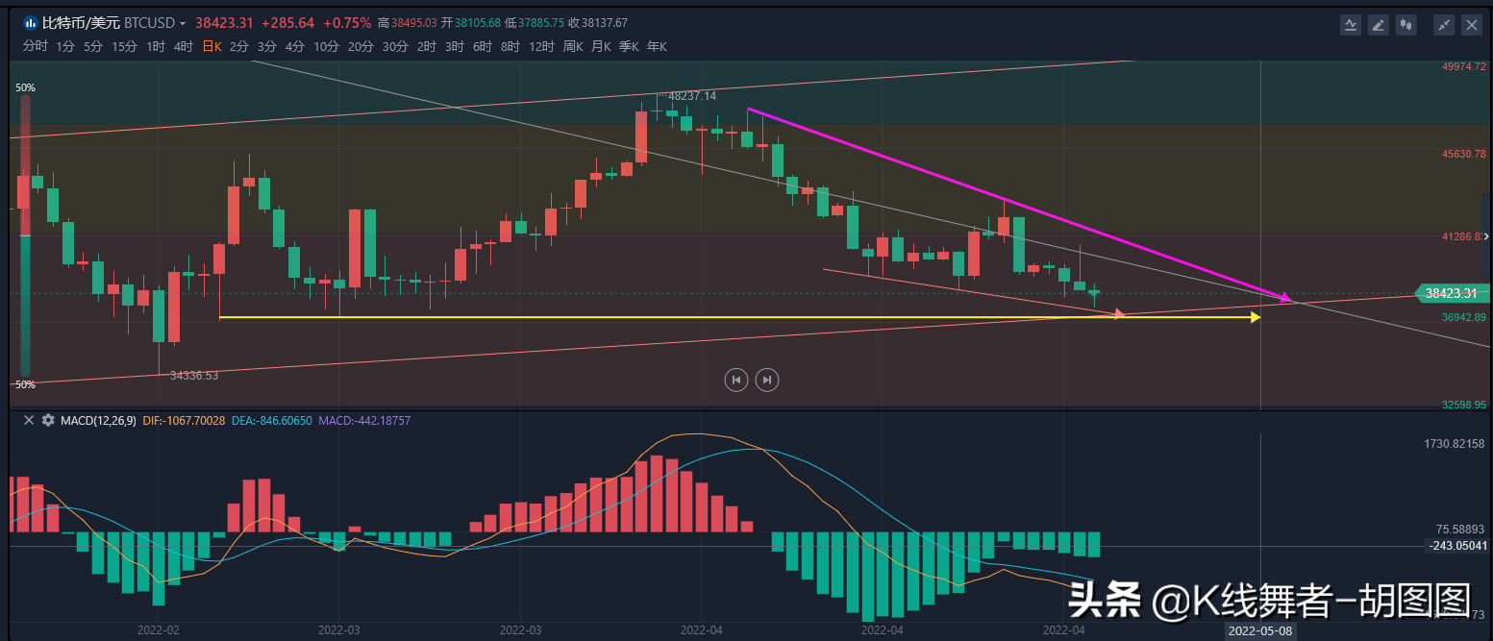1493x641 pixels.
Task: Open the drawing pencil tool
Action: pyautogui.click(x=1379, y=24)
